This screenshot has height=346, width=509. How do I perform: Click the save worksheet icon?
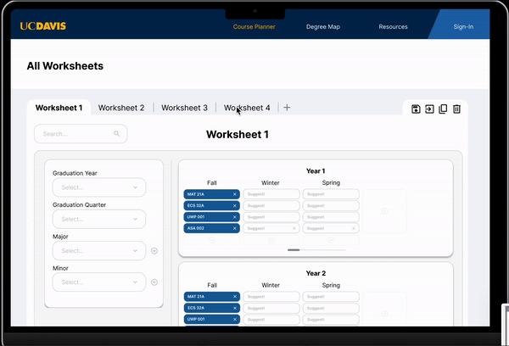coord(416,109)
